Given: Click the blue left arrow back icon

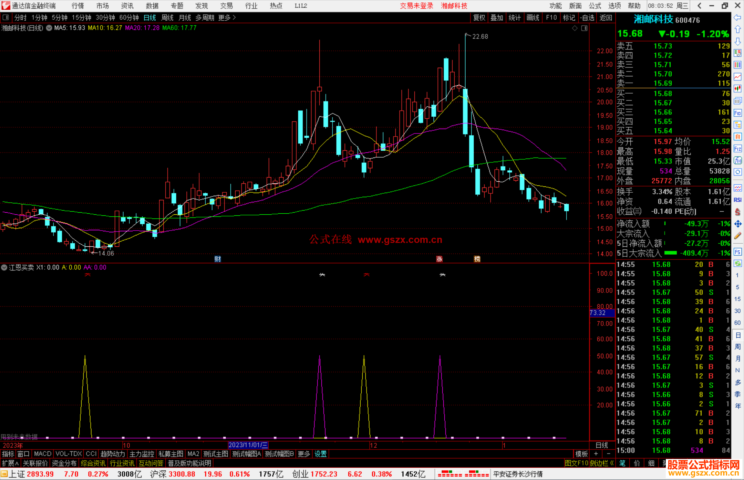Looking at the screenshot, I should tap(737, 18).
